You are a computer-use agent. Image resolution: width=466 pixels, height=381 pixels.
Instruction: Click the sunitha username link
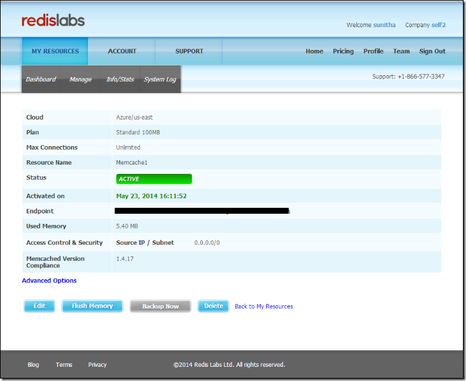[384, 25]
